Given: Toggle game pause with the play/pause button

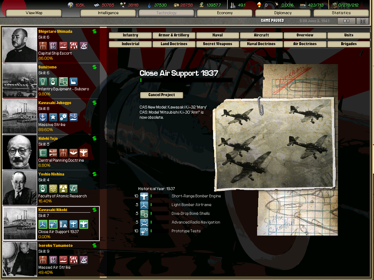Looking at the screenshot, I should pos(346,21).
